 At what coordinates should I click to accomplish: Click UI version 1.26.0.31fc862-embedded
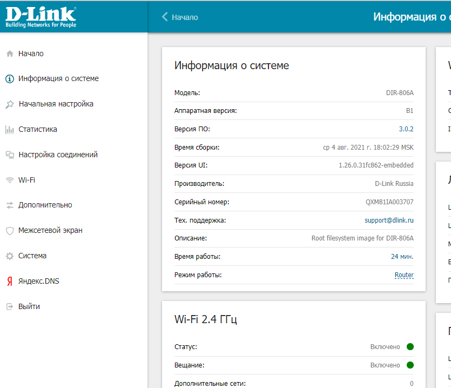pos(376,165)
